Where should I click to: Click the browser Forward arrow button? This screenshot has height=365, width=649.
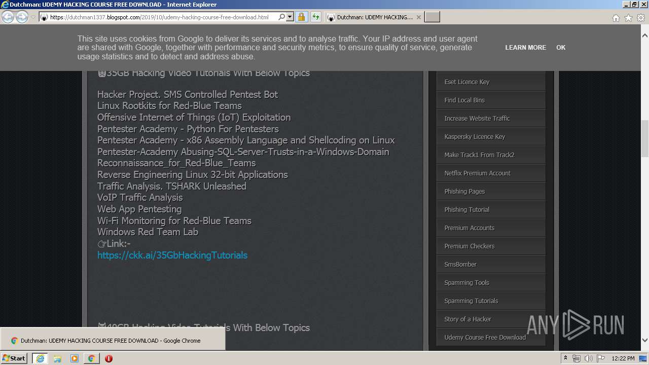[x=22, y=17]
